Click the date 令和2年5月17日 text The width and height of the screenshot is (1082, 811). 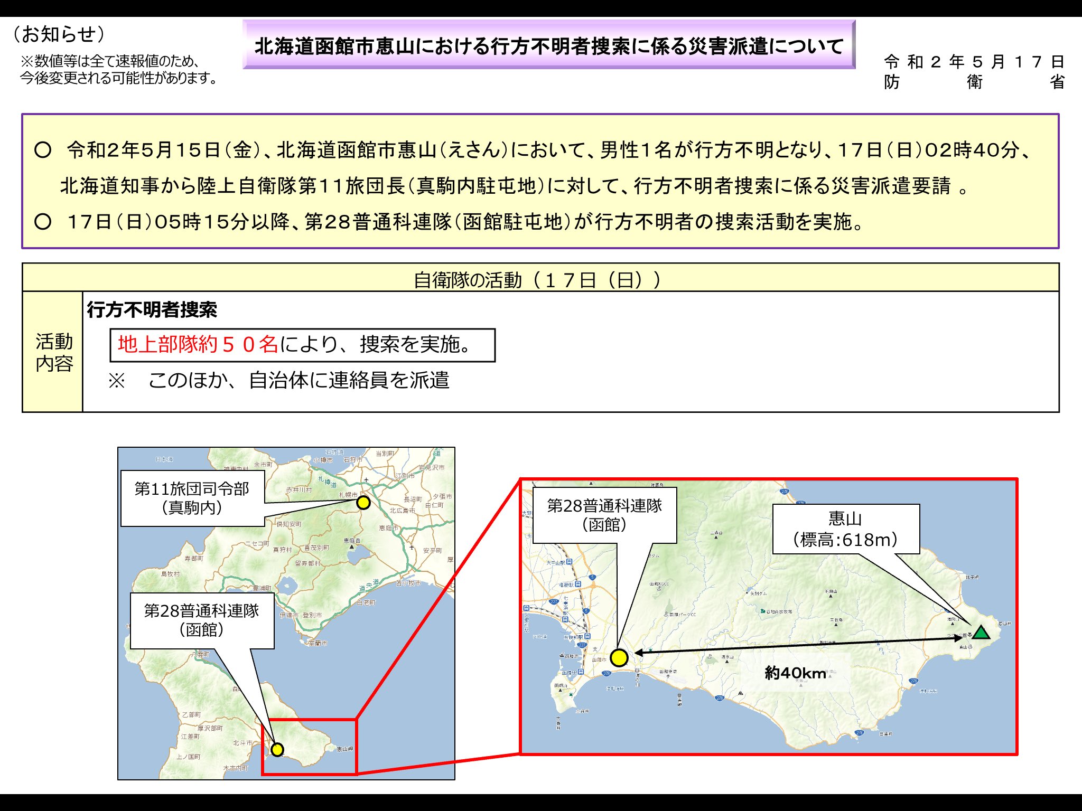(974, 62)
